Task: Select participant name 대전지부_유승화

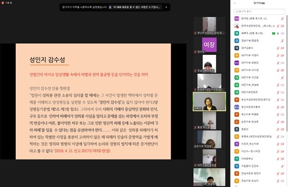Action: click(x=250, y=85)
